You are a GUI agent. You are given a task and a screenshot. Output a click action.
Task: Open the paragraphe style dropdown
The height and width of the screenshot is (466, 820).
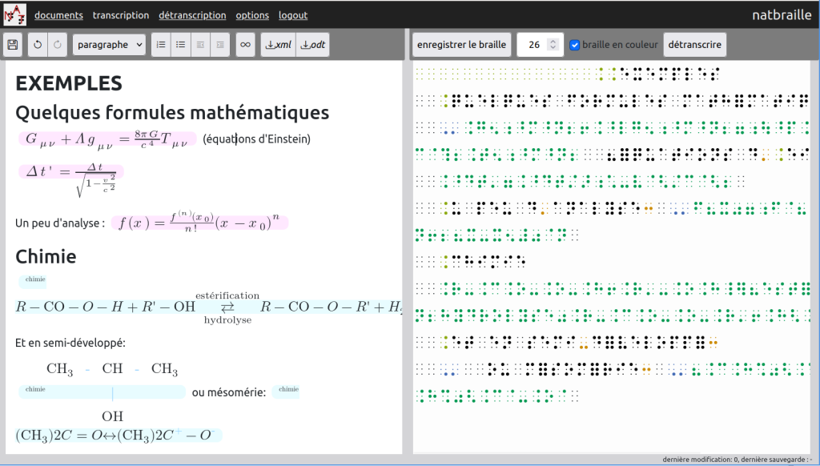tap(109, 45)
